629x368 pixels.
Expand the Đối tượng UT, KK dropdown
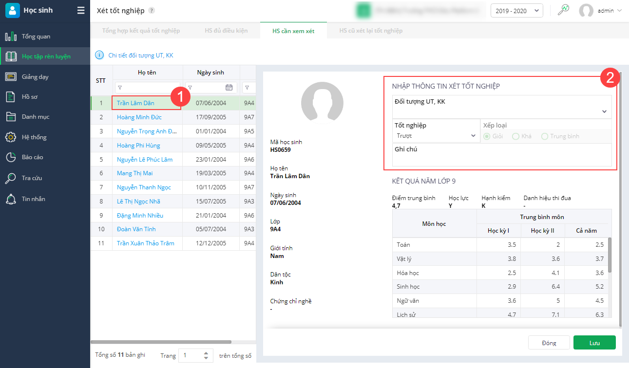tap(604, 111)
